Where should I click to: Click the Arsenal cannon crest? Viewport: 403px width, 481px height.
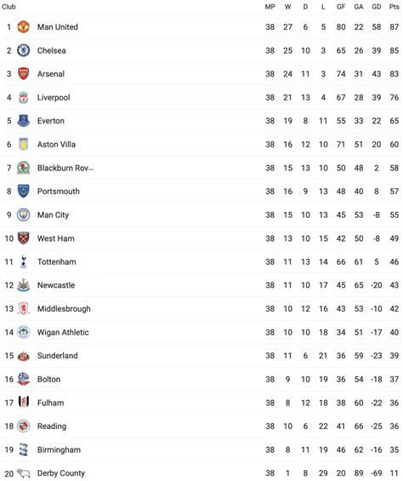(x=23, y=74)
